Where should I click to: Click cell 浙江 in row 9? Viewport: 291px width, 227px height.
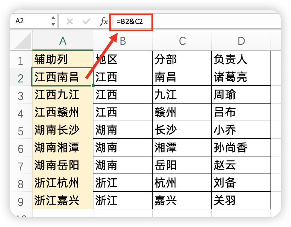pos(123,200)
